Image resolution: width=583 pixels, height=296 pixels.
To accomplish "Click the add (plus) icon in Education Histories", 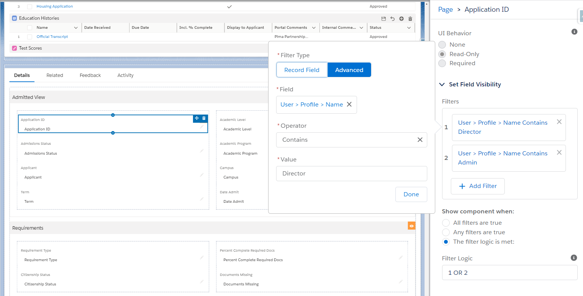I will (x=401, y=19).
